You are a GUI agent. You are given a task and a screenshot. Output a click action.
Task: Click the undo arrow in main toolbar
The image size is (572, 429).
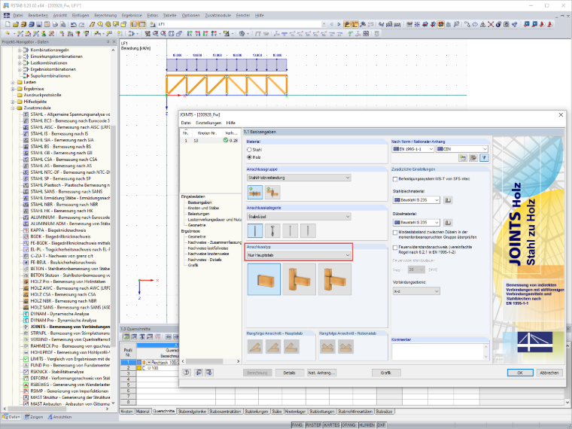point(74,24)
